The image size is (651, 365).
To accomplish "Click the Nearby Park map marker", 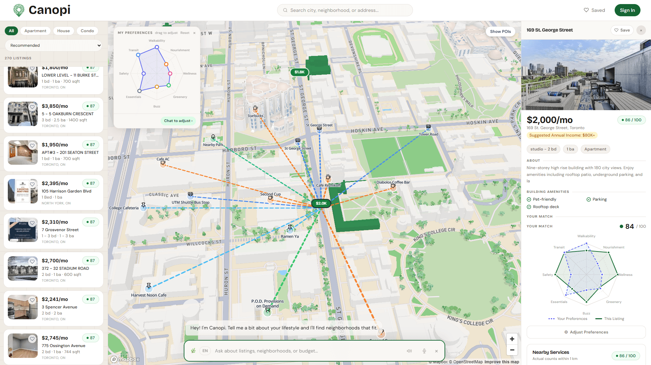I will point(213,138).
